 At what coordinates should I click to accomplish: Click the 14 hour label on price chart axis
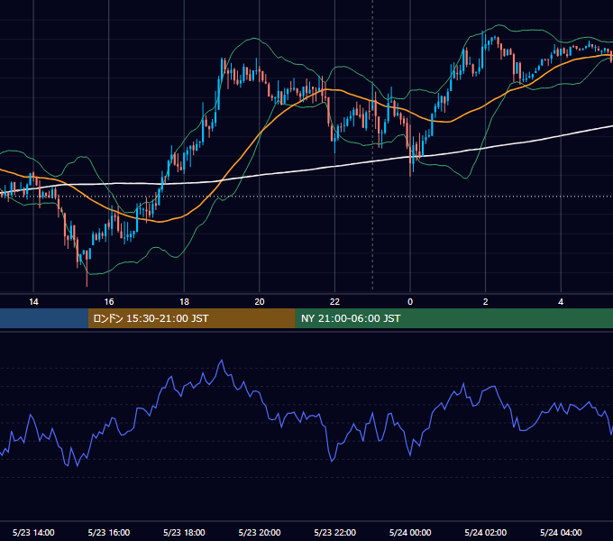33,302
